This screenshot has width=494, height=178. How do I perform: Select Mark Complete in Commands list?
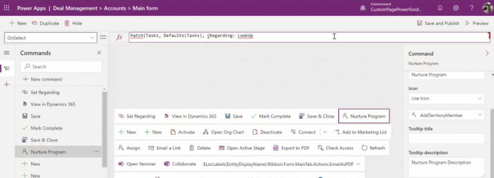58,128
